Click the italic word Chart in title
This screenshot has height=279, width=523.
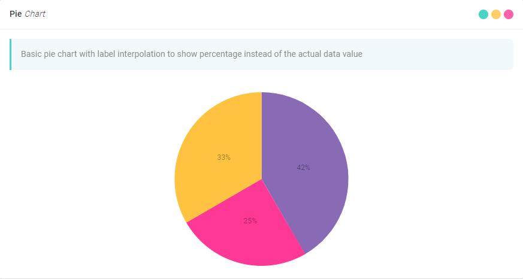[35, 14]
